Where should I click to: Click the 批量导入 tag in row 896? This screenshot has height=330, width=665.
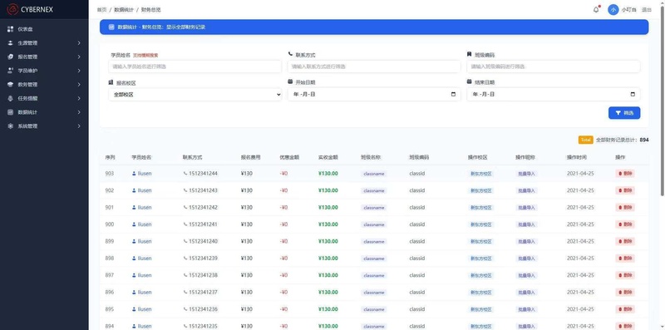tap(527, 293)
